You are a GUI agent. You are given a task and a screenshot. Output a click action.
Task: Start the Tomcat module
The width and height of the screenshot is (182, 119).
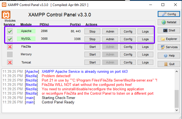[x=92, y=62]
